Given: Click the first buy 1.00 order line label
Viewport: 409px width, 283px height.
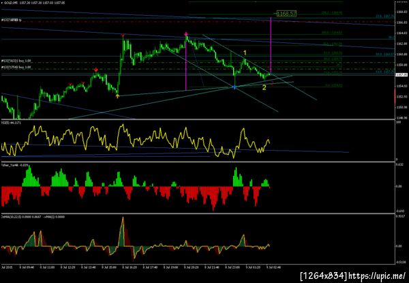Looking at the screenshot, I should pos(16,61).
